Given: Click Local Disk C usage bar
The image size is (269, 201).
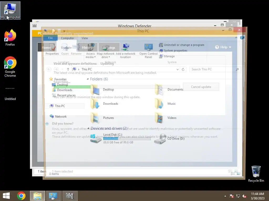Looking at the screenshot, I should (127, 139).
